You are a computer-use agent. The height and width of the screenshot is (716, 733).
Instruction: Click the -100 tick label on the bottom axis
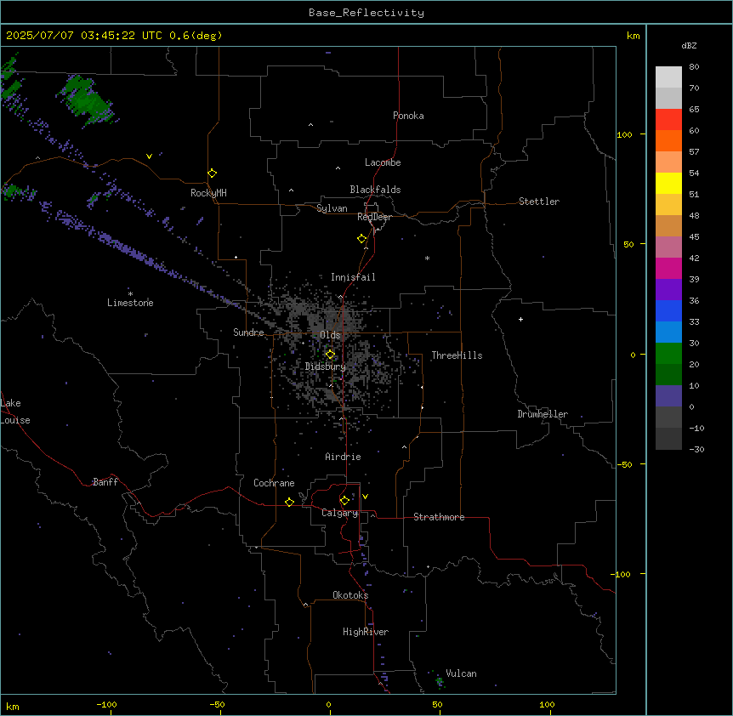[106, 704]
